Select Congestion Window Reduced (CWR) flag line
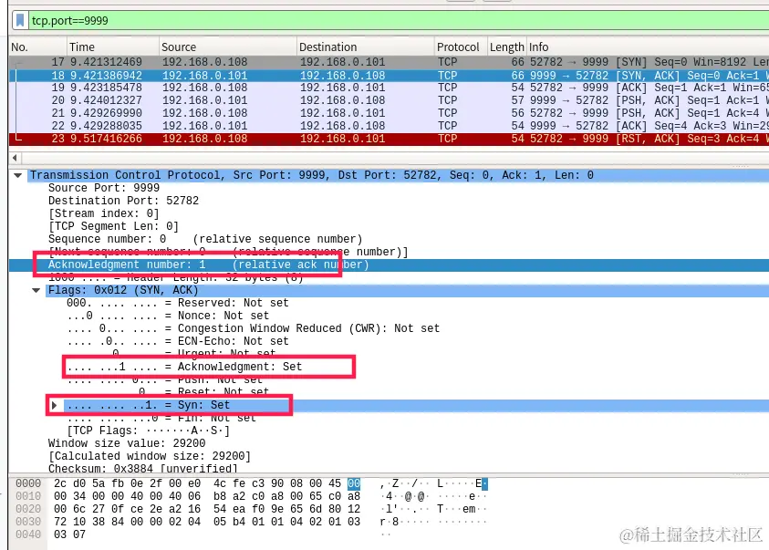The height and width of the screenshot is (550, 769). point(253,328)
